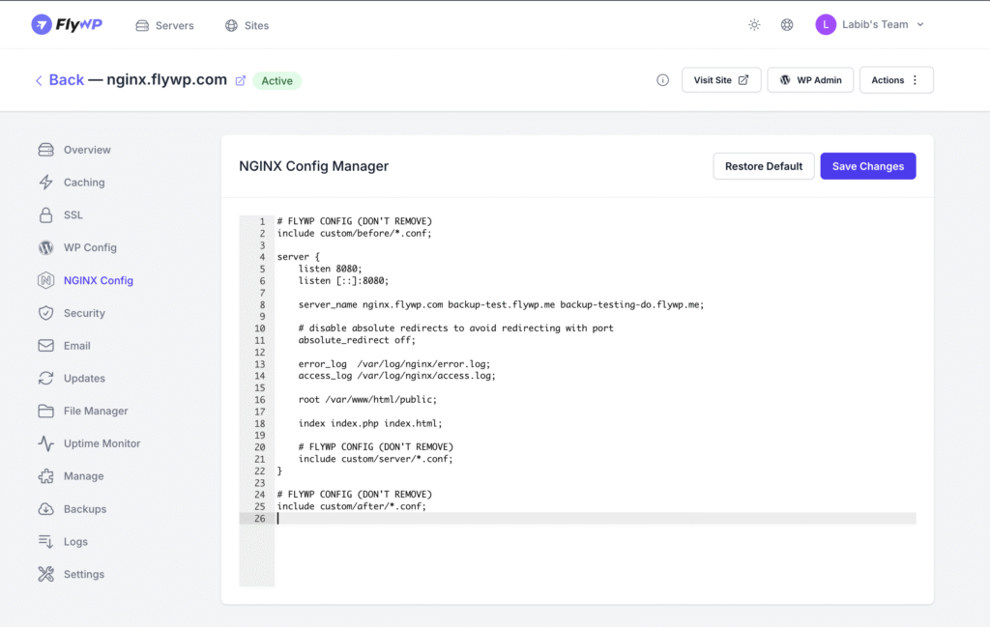
Task: Go to WP Config
Action: 90,248
